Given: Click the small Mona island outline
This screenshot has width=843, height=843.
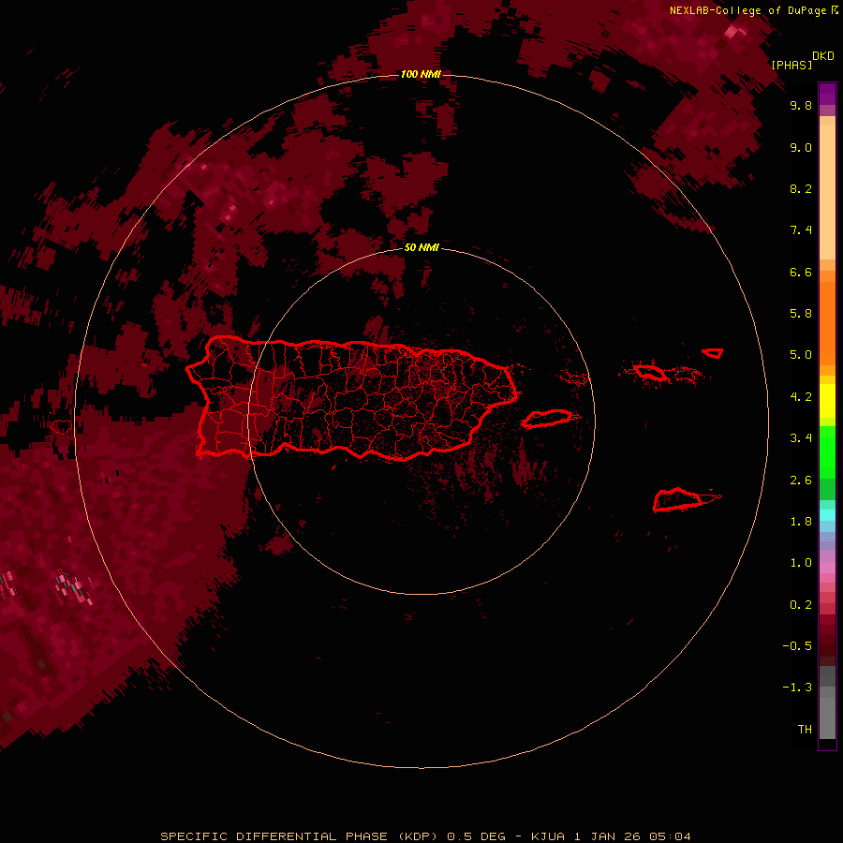Looking at the screenshot, I should point(62,427).
